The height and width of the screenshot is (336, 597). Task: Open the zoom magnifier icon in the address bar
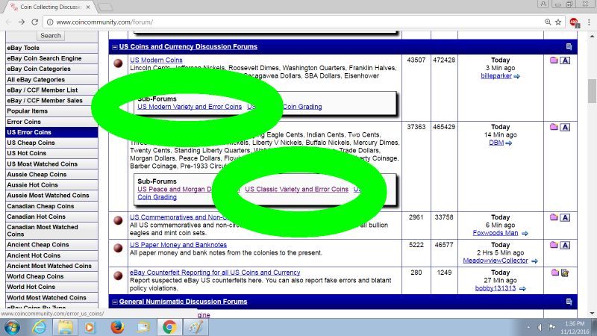pyautogui.click(x=548, y=22)
